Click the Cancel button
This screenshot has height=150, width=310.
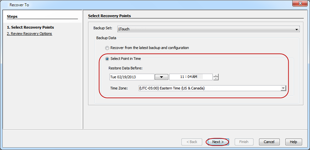(x=269, y=142)
